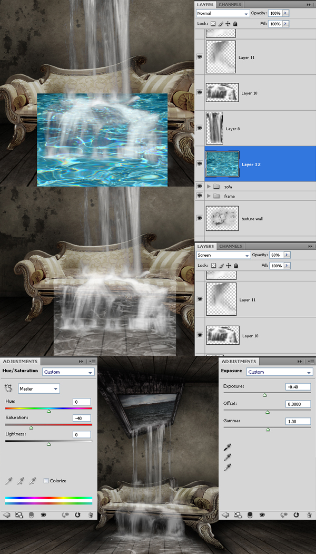316x554 pixels.
Task: Click the Gamma value input field
Action: click(297, 422)
